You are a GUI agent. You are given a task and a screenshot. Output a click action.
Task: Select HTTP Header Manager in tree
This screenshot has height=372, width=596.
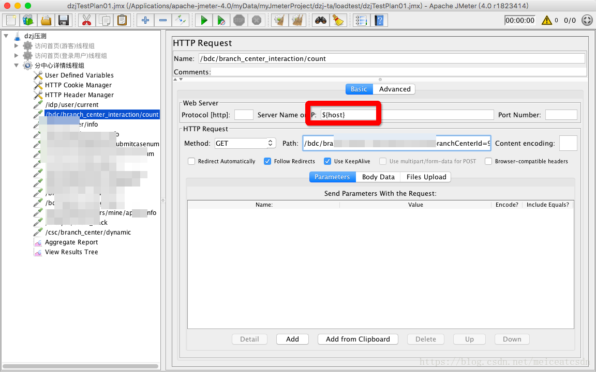(x=79, y=95)
